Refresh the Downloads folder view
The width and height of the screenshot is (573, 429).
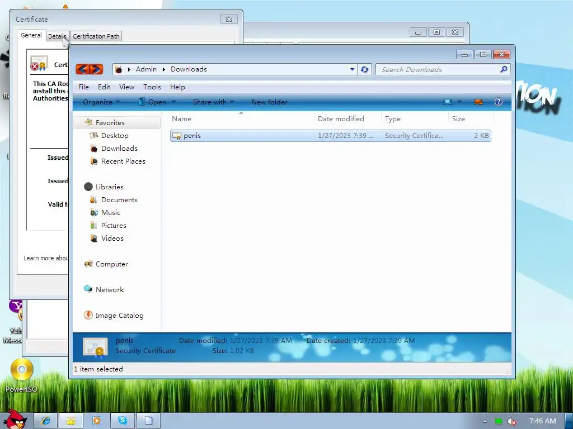tap(364, 69)
